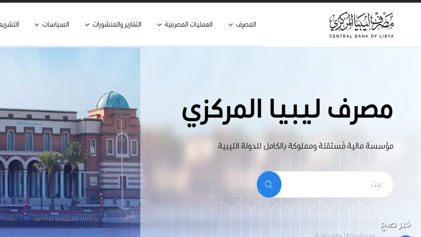The height and width of the screenshot is (237, 421).
Task: Expand the التقارير والمنشورات dropdown chevron
Action: click(87, 25)
